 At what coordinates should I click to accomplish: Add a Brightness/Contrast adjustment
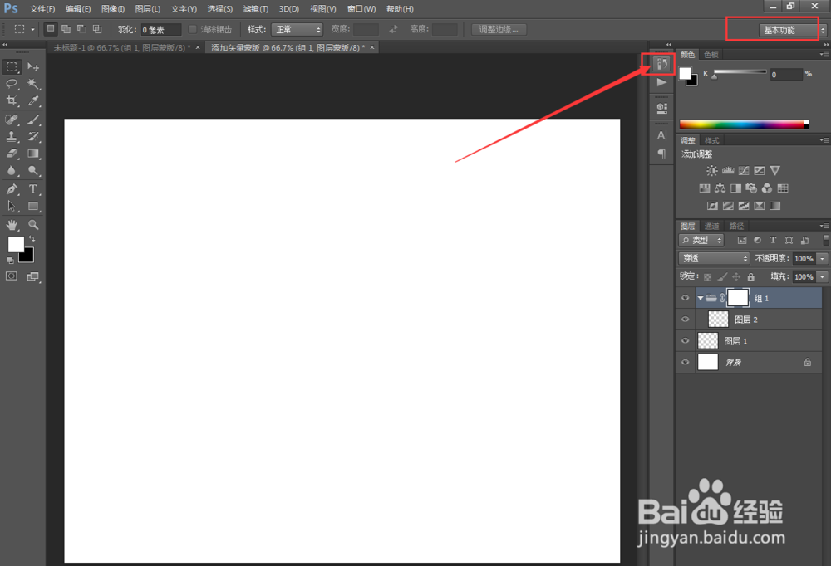[712, 170]
